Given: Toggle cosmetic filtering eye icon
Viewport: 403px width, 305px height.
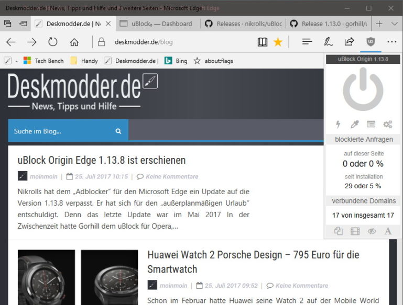Looking at the screenshot, I should pos(372,231).
